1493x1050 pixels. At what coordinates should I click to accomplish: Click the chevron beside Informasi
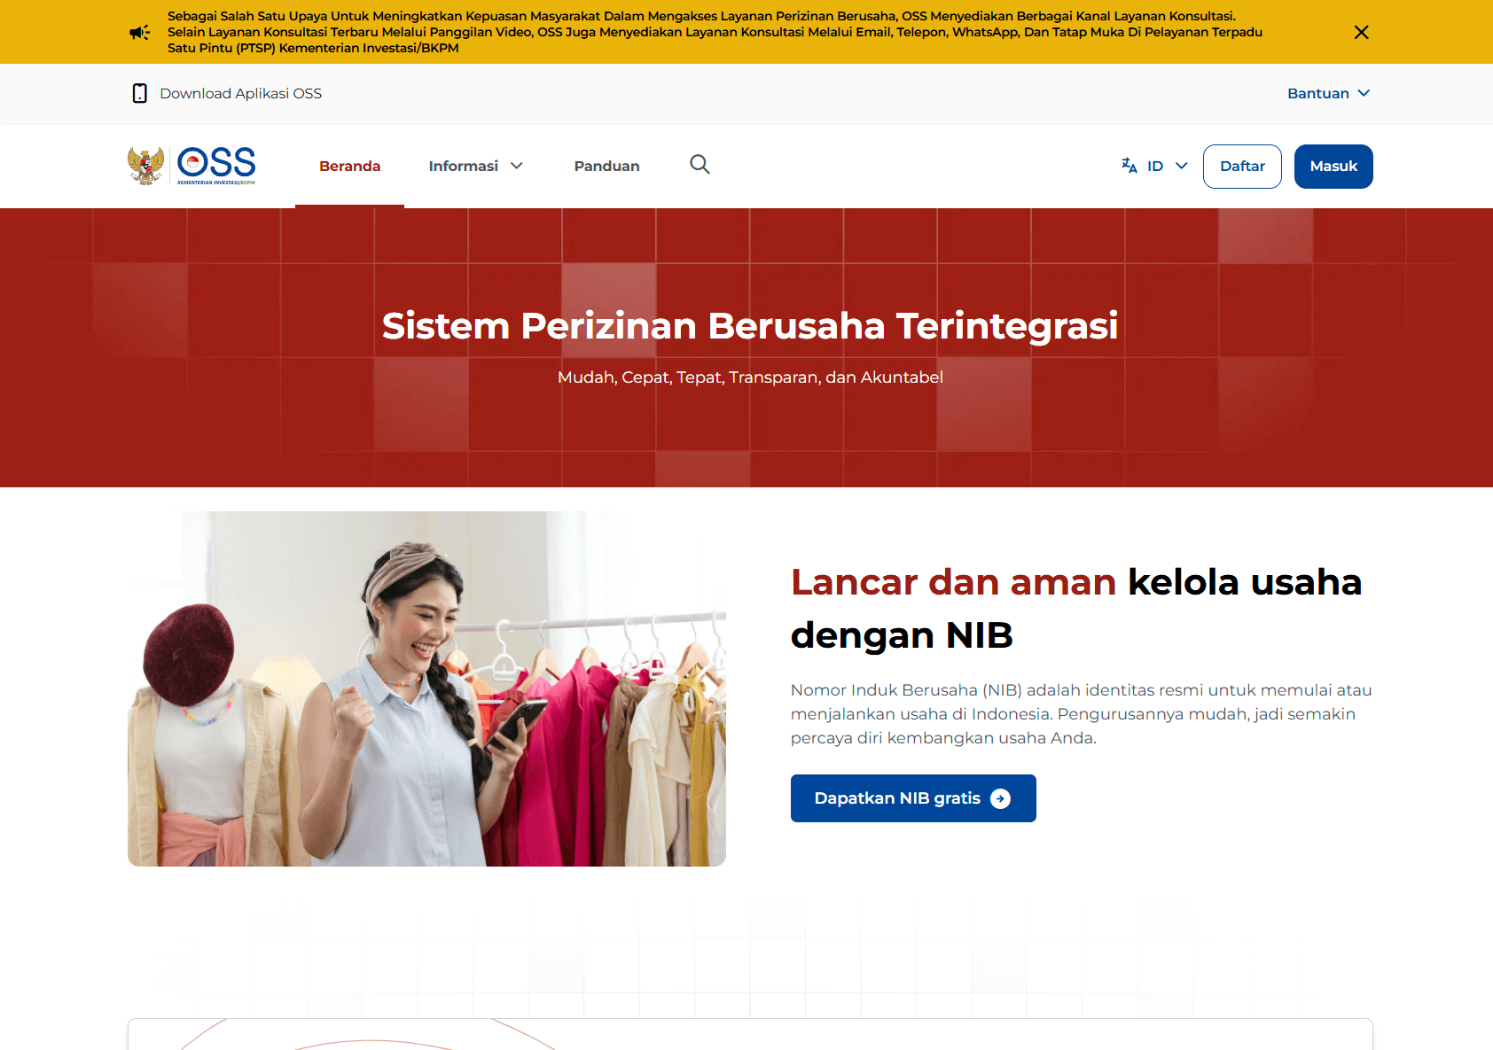(517, 166)
